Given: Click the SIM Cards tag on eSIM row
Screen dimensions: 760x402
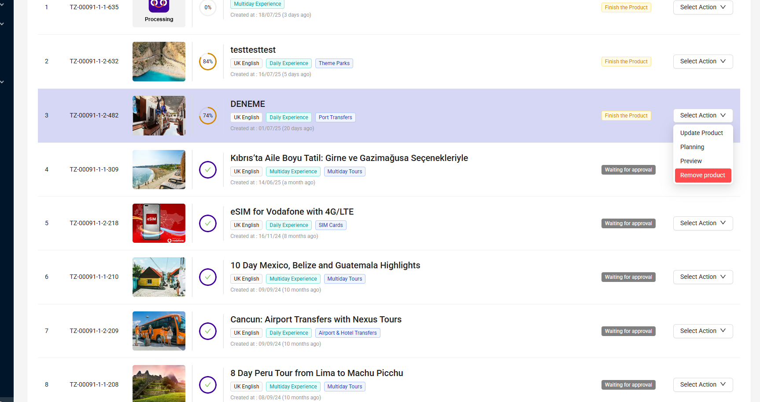Looking at the screenshot, I should (331, 225).
